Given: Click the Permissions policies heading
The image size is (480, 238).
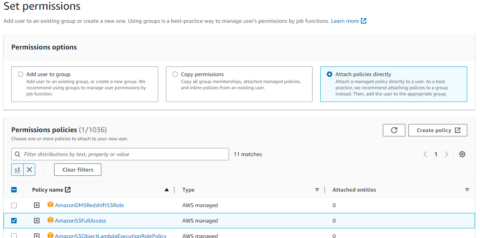Looking at the screenshot, I should 44,130.
